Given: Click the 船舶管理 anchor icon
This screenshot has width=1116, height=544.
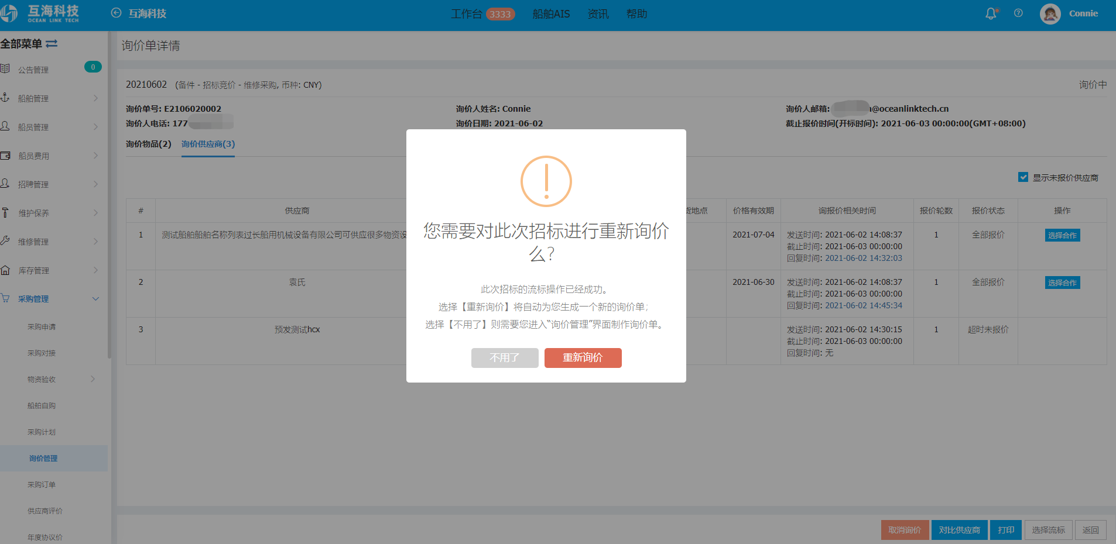Looking at the screenshot, I should 5,98.
